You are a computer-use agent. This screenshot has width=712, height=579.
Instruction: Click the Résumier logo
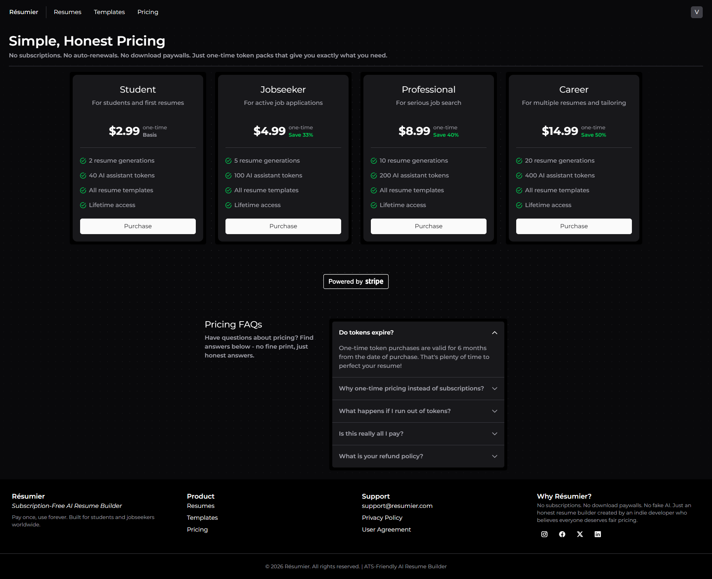23,12
